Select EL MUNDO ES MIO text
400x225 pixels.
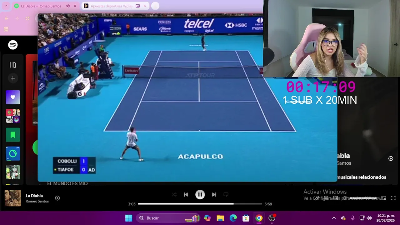67,183
